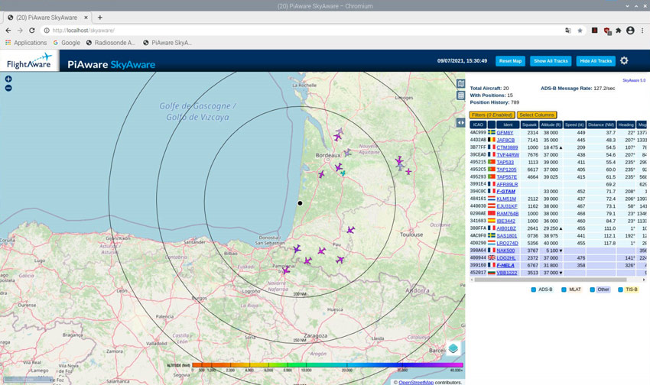Click the FlightAware logo
Screen dimensions: 650x385
[29, 61]
